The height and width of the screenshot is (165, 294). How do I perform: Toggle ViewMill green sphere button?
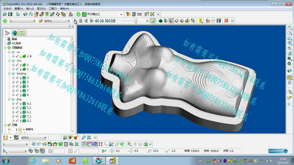tap(153, 21)
